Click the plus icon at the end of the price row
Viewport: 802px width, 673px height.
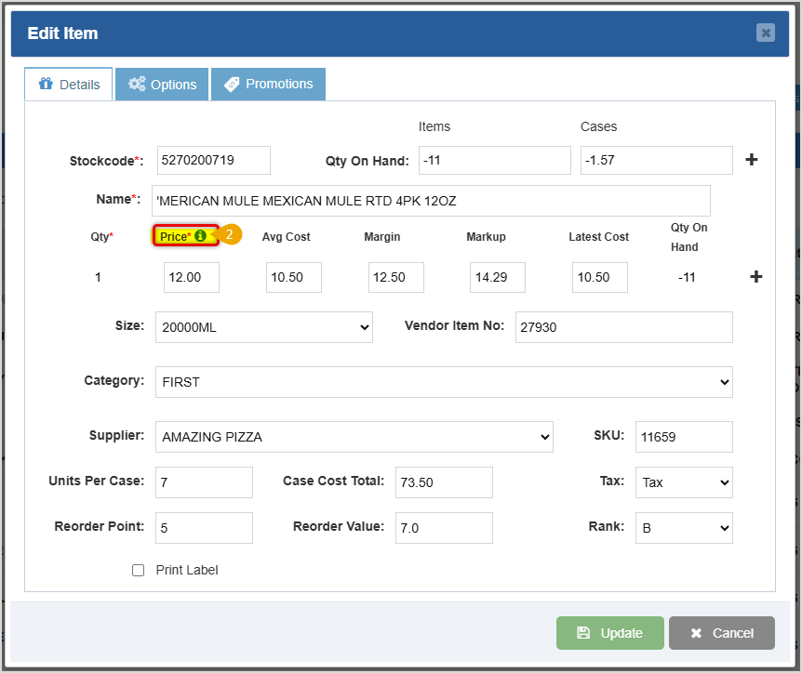point(755,276)
